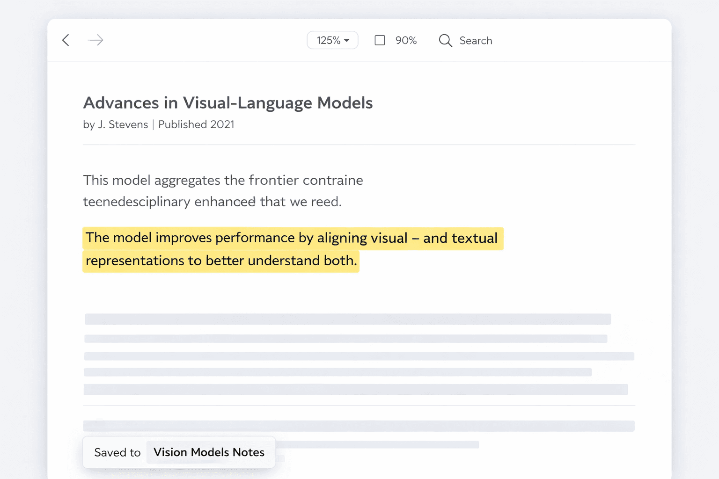Click the magnifying glass search icon
Screen dimensions: 719x479
pyautogui.click(x=445, y=41)
